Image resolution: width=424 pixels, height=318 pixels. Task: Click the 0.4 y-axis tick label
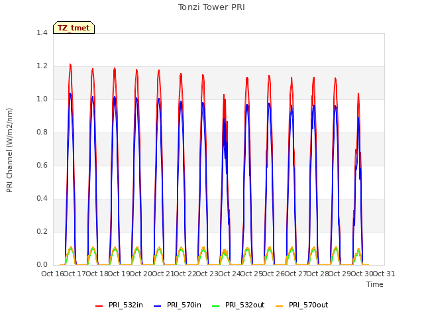pyautogui.click(x=42, y=199)
